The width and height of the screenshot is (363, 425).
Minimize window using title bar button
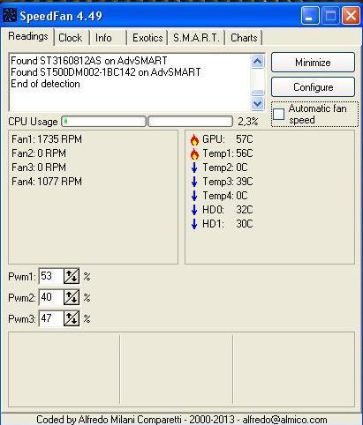[310, 16]
